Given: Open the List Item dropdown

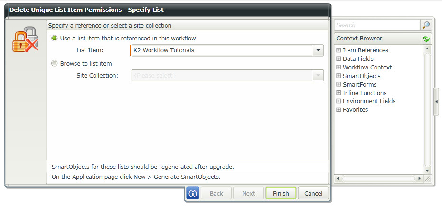Looking at the screenshot, I should tap(318, 50).
